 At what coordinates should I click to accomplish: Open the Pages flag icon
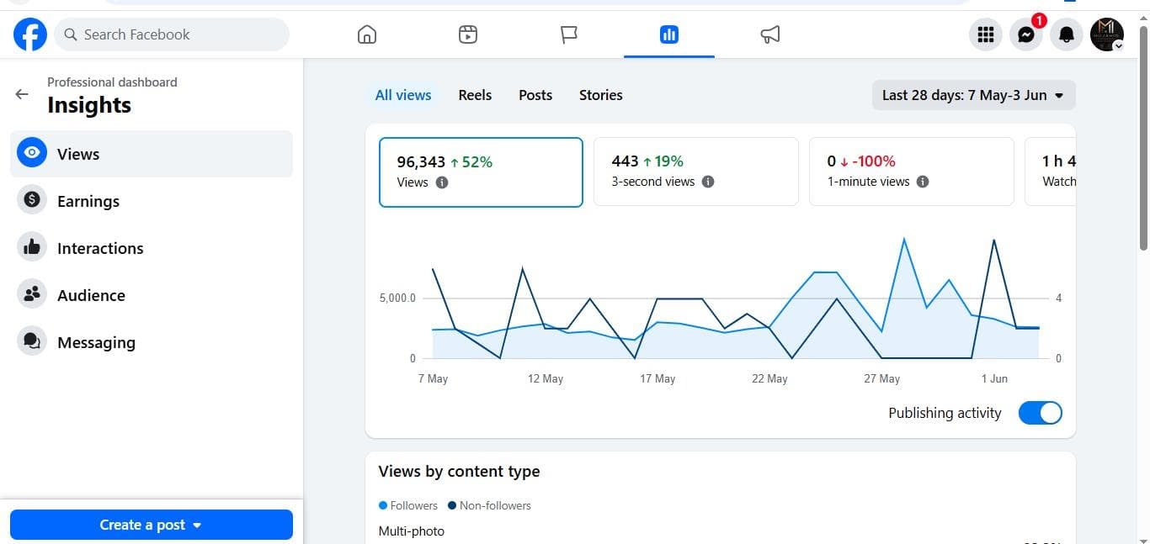coord(569,34)
